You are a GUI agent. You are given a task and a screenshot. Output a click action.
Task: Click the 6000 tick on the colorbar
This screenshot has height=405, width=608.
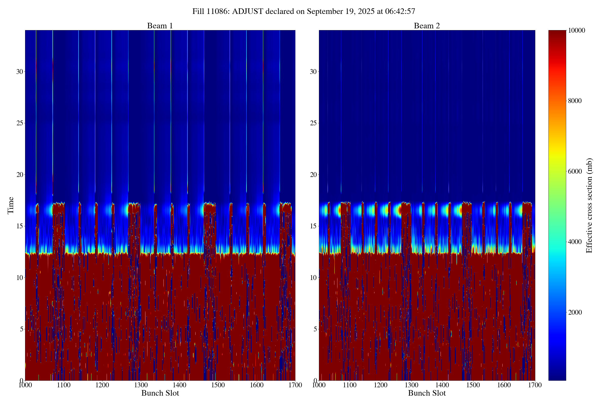coord(575,172)
